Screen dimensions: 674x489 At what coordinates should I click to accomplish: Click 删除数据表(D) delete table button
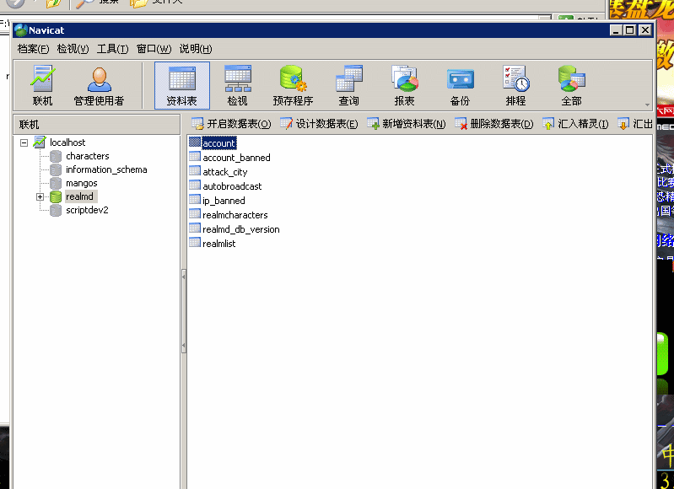pos(494,124)
